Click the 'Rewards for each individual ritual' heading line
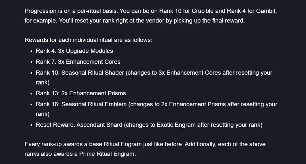Viewport: 306px width, 164px height. coord(88,40)
